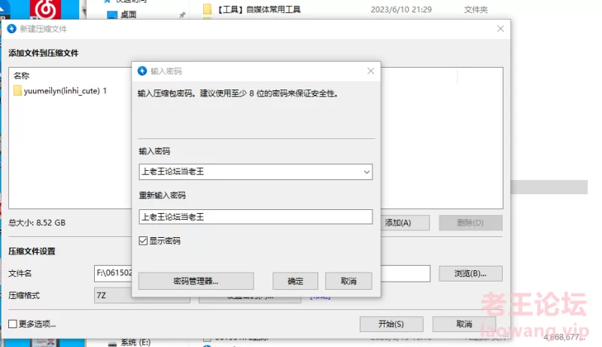Click the 【工具】自媒体常用工具 folder icon
The width and height of the screenshot is (602, 347).
208,10
